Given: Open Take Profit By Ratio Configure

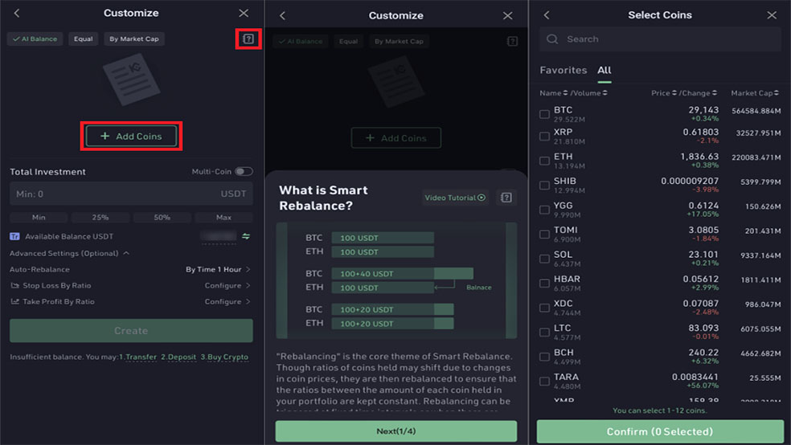Looking at the screenshot, I should tap(227, 302).
